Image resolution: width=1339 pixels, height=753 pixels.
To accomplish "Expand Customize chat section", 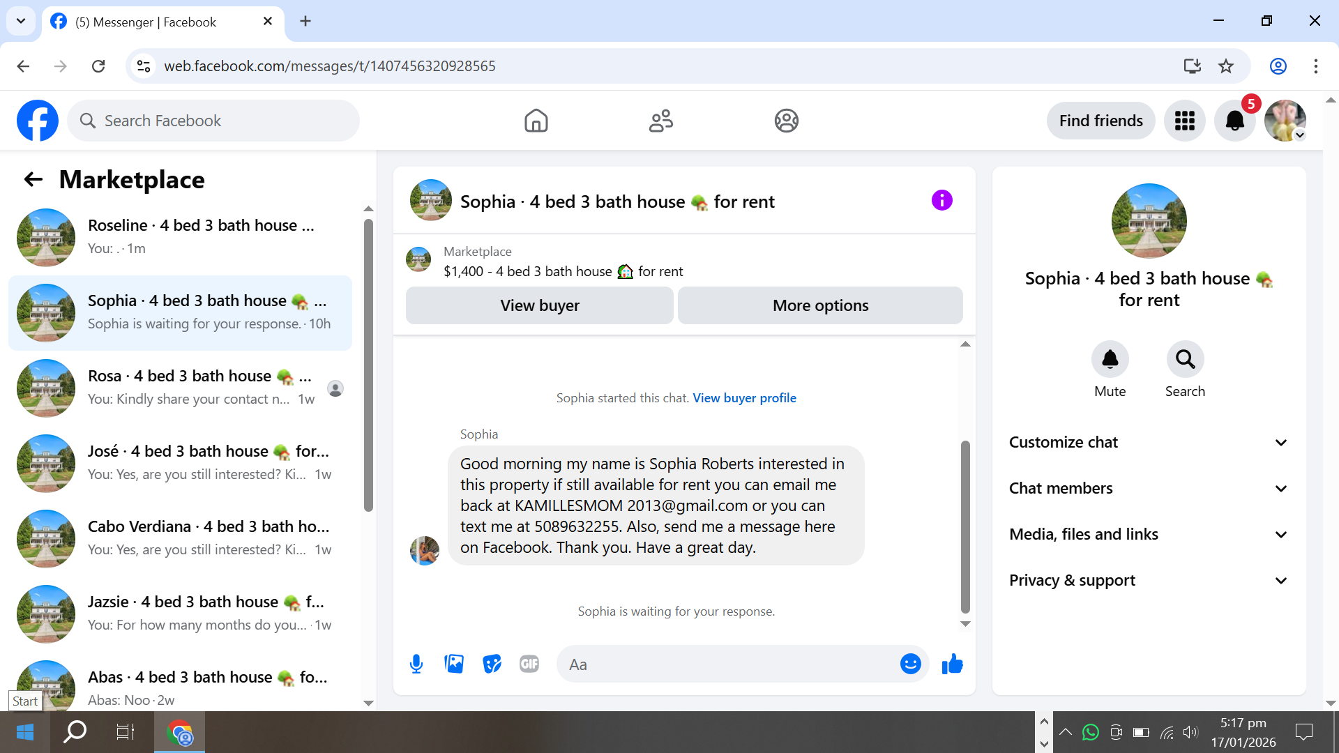I will click(x=1149, y=442).
